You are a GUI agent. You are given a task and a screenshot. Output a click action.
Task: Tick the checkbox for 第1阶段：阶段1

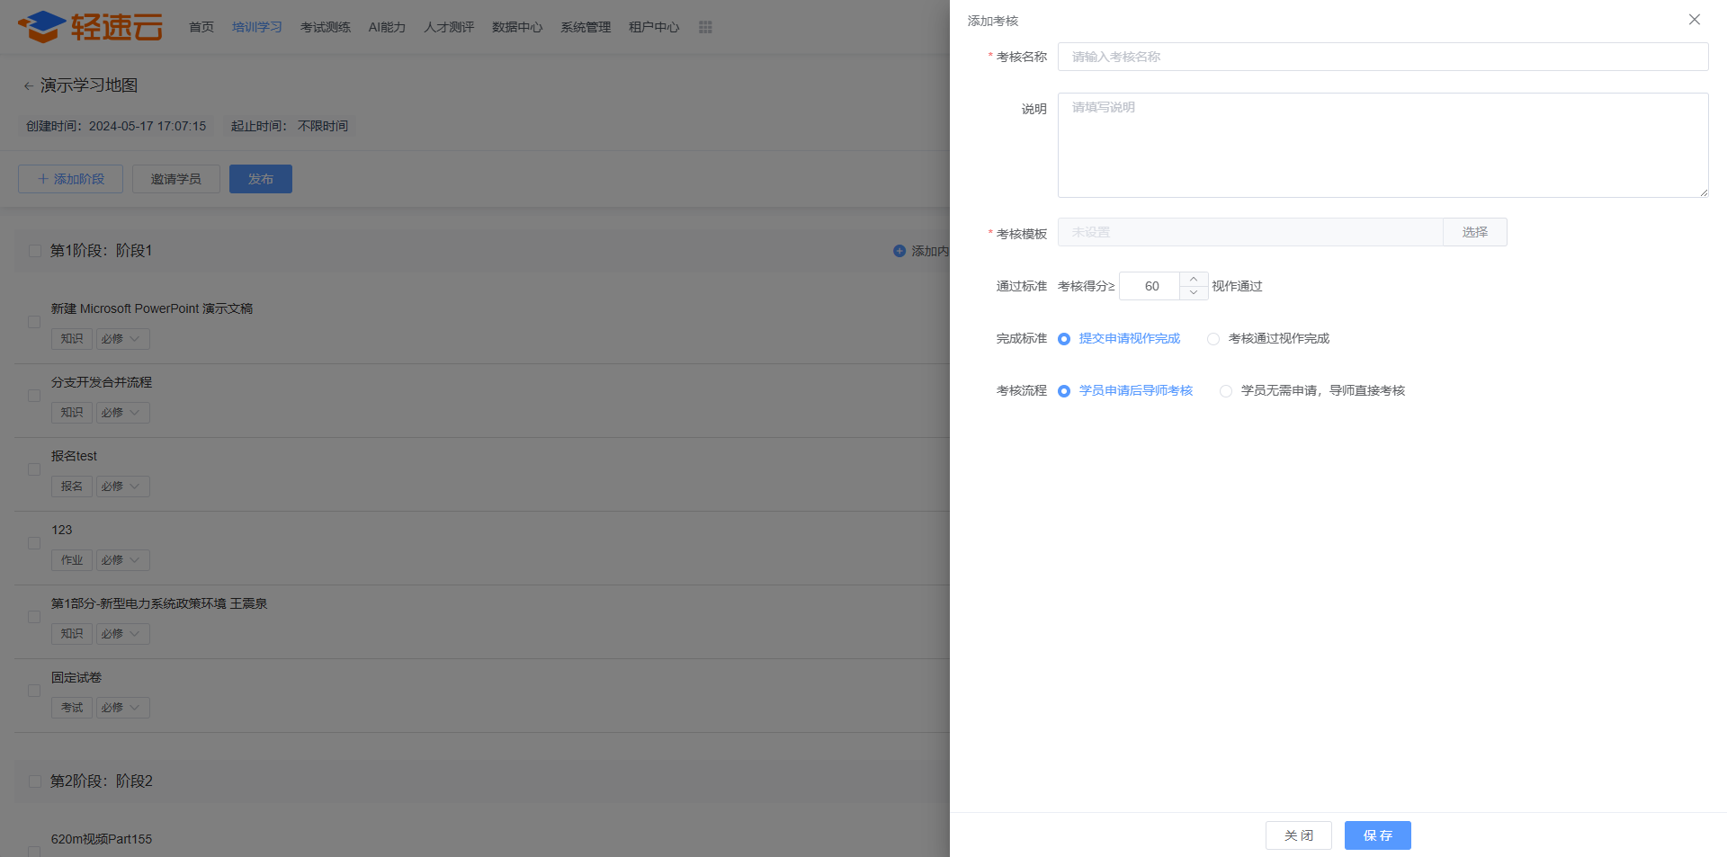35,251
